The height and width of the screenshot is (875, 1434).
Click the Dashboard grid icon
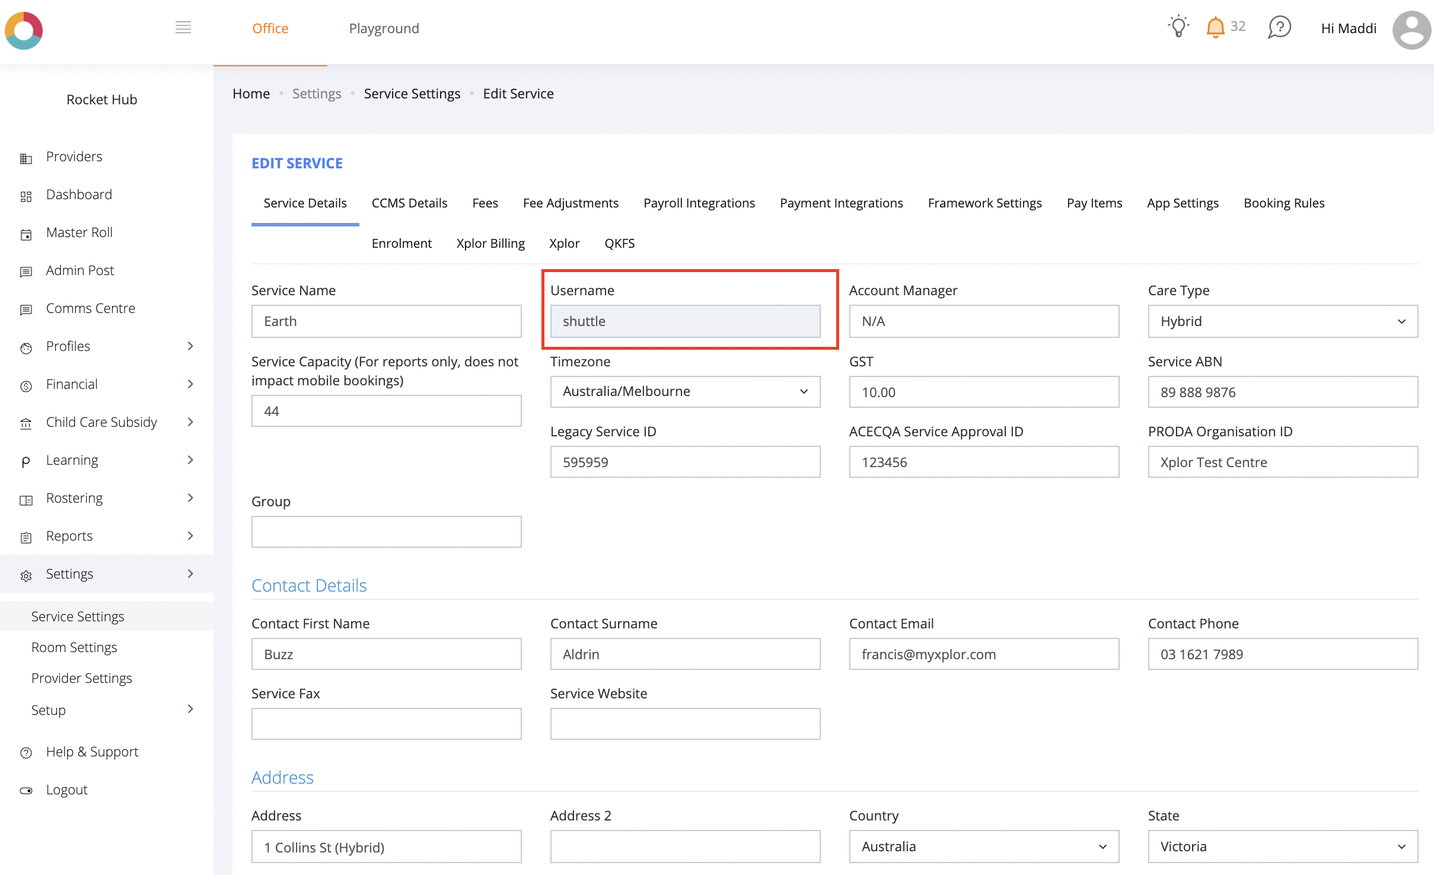pos(26,196)
